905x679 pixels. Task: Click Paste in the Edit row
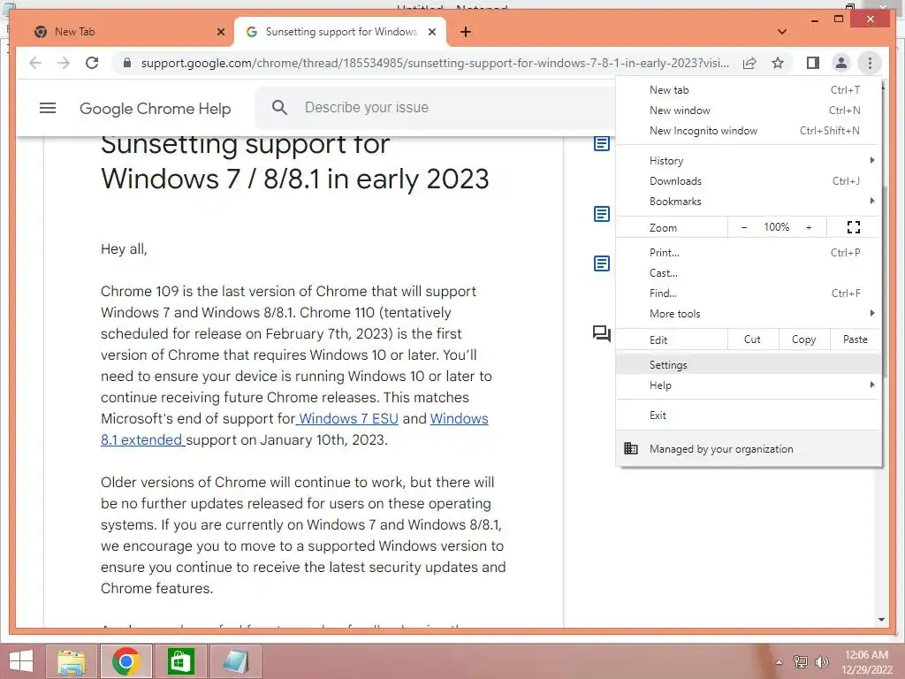pyautogui.click(x=856, y=339)
